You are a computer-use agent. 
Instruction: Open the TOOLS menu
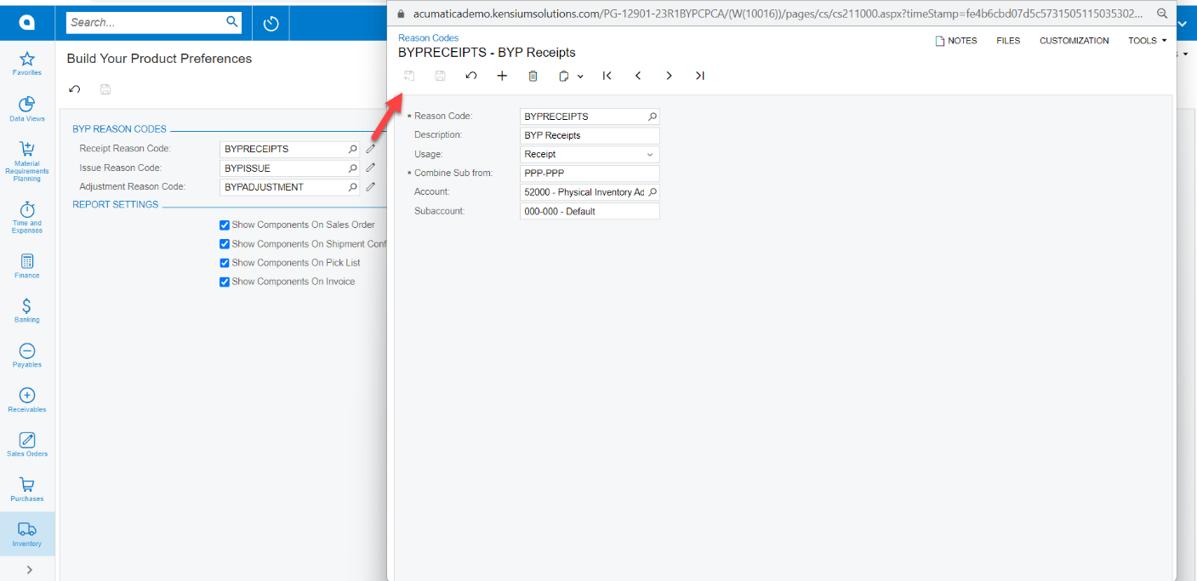[x=1146, y=40]
